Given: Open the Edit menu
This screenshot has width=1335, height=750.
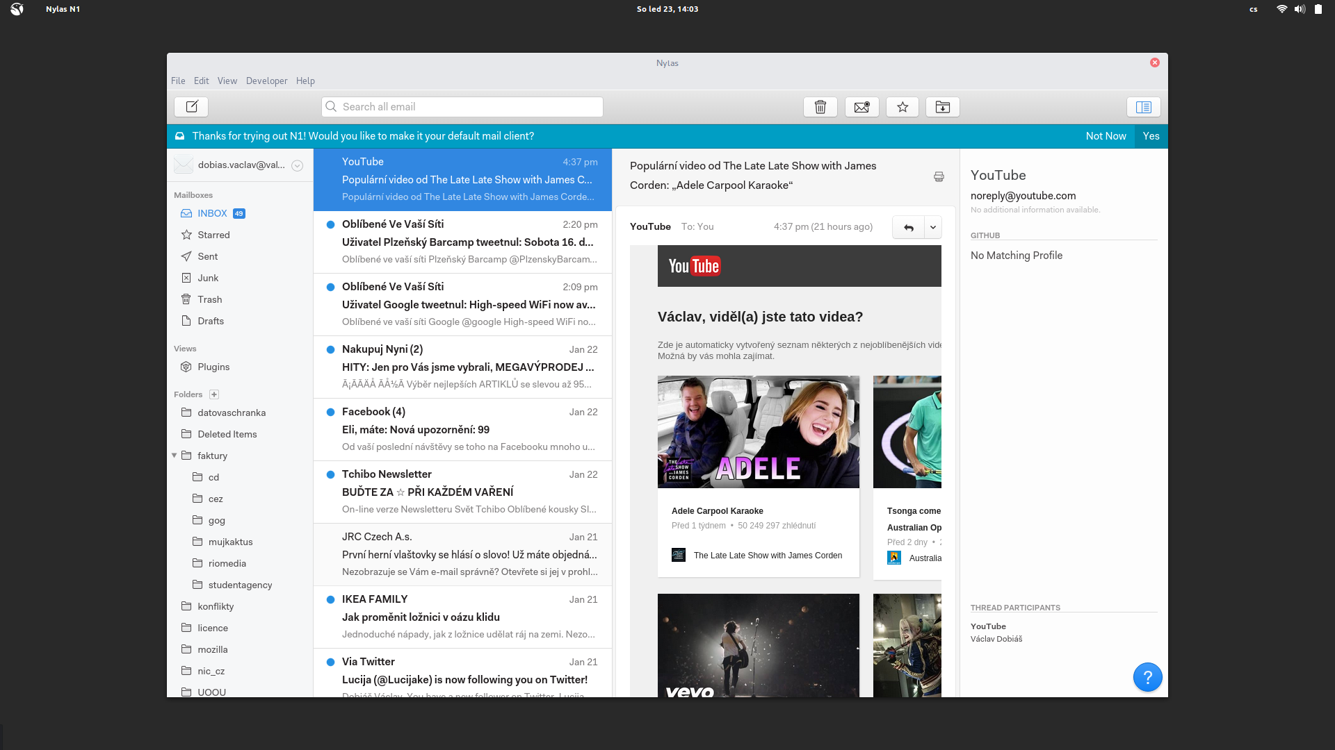Looking at the screenshot, I should pos(202,81).
